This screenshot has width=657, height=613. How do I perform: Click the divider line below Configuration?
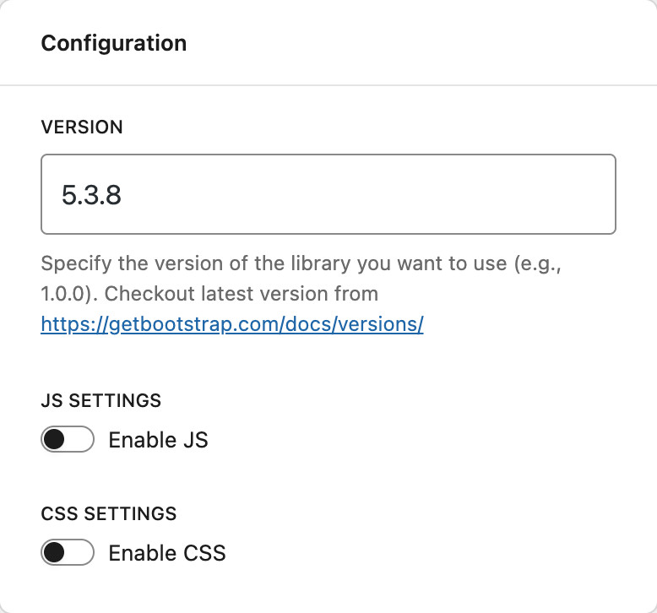[328, 85]
